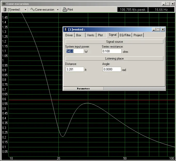Click the Distance input field
176x161 pixels.
coord(75,69)
